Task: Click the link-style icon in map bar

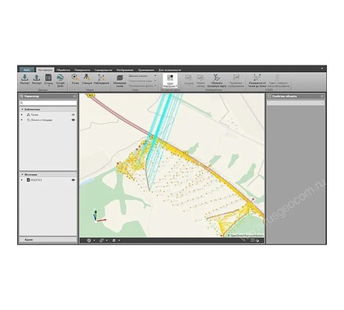Action: [101, 240]
